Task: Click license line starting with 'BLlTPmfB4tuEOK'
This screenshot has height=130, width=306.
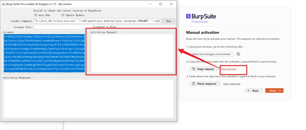Action: pos(44,61)
